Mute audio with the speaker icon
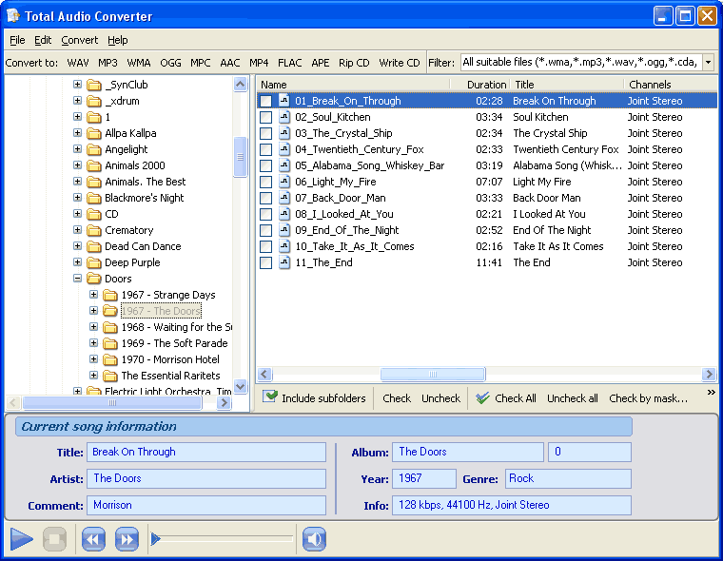 point(314,540)
